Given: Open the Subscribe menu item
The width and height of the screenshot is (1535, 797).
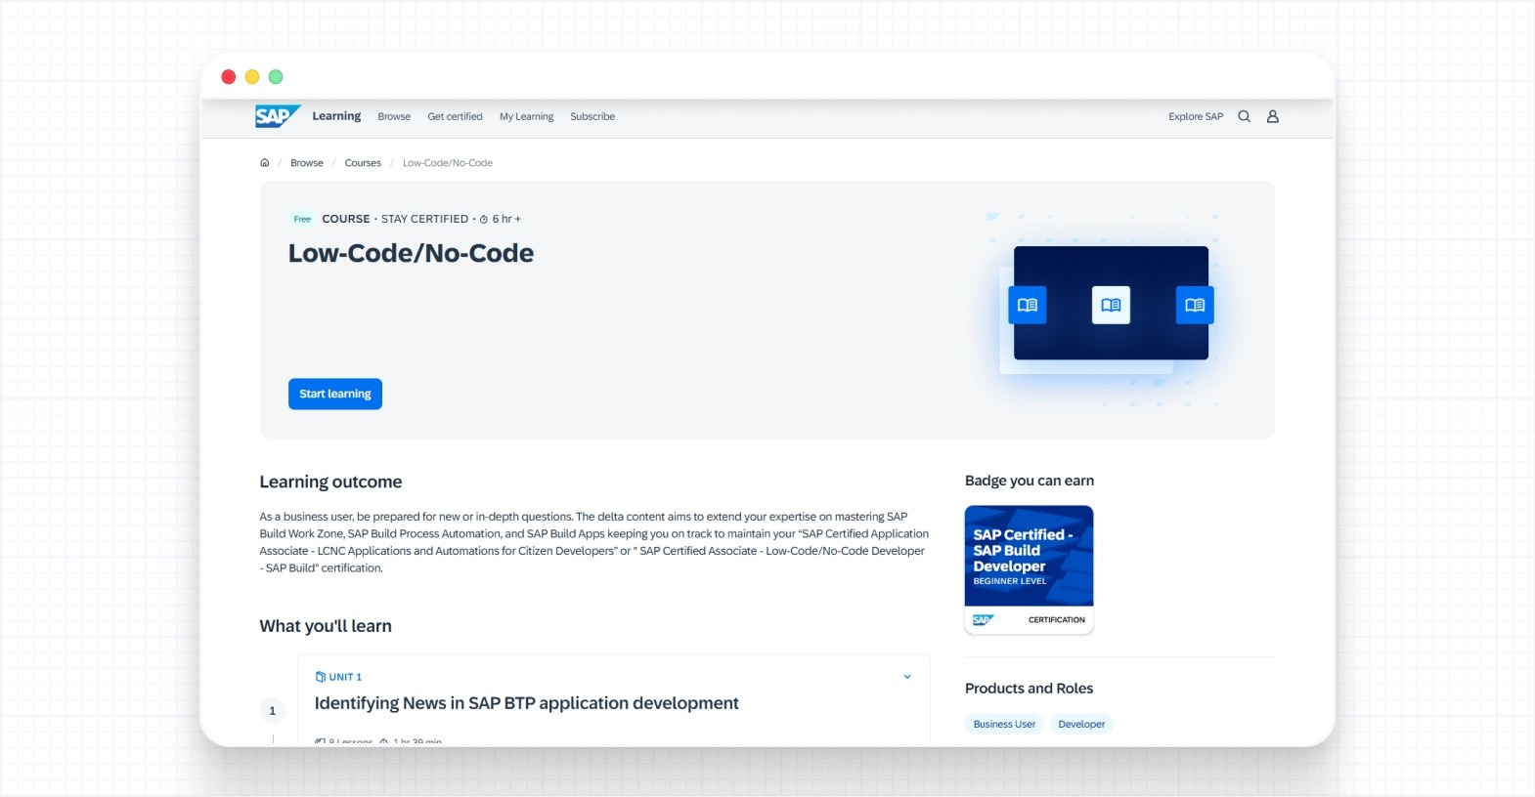Looking at the screenshot, I should pyautogui.click(x=592, y=116).
